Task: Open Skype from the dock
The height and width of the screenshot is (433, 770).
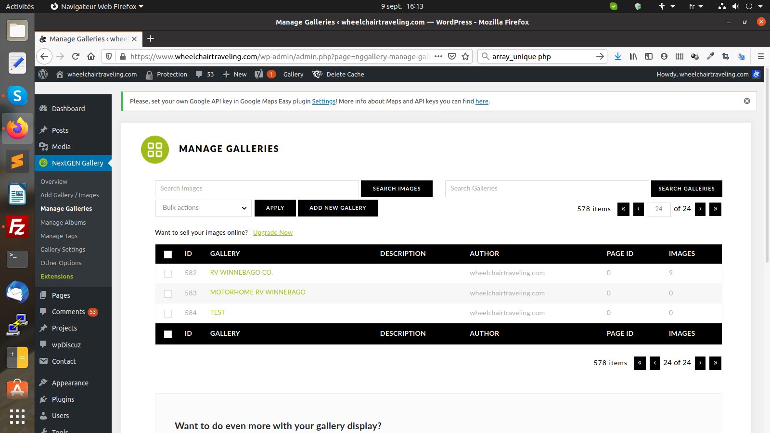Action: [x=17, y=96]
